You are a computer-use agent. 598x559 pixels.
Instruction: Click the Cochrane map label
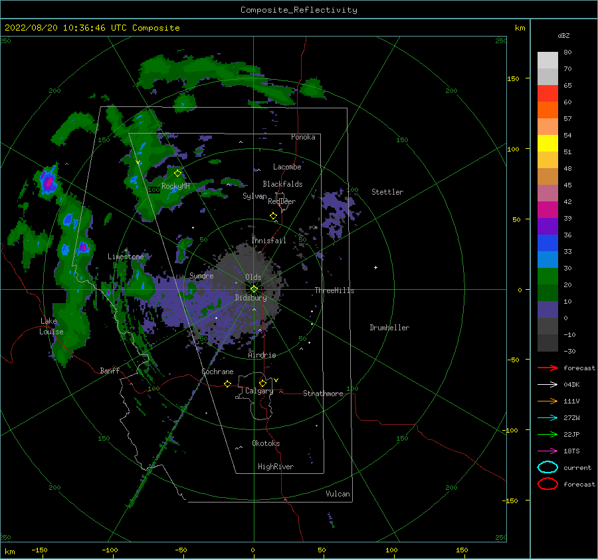tap(217, 372)
